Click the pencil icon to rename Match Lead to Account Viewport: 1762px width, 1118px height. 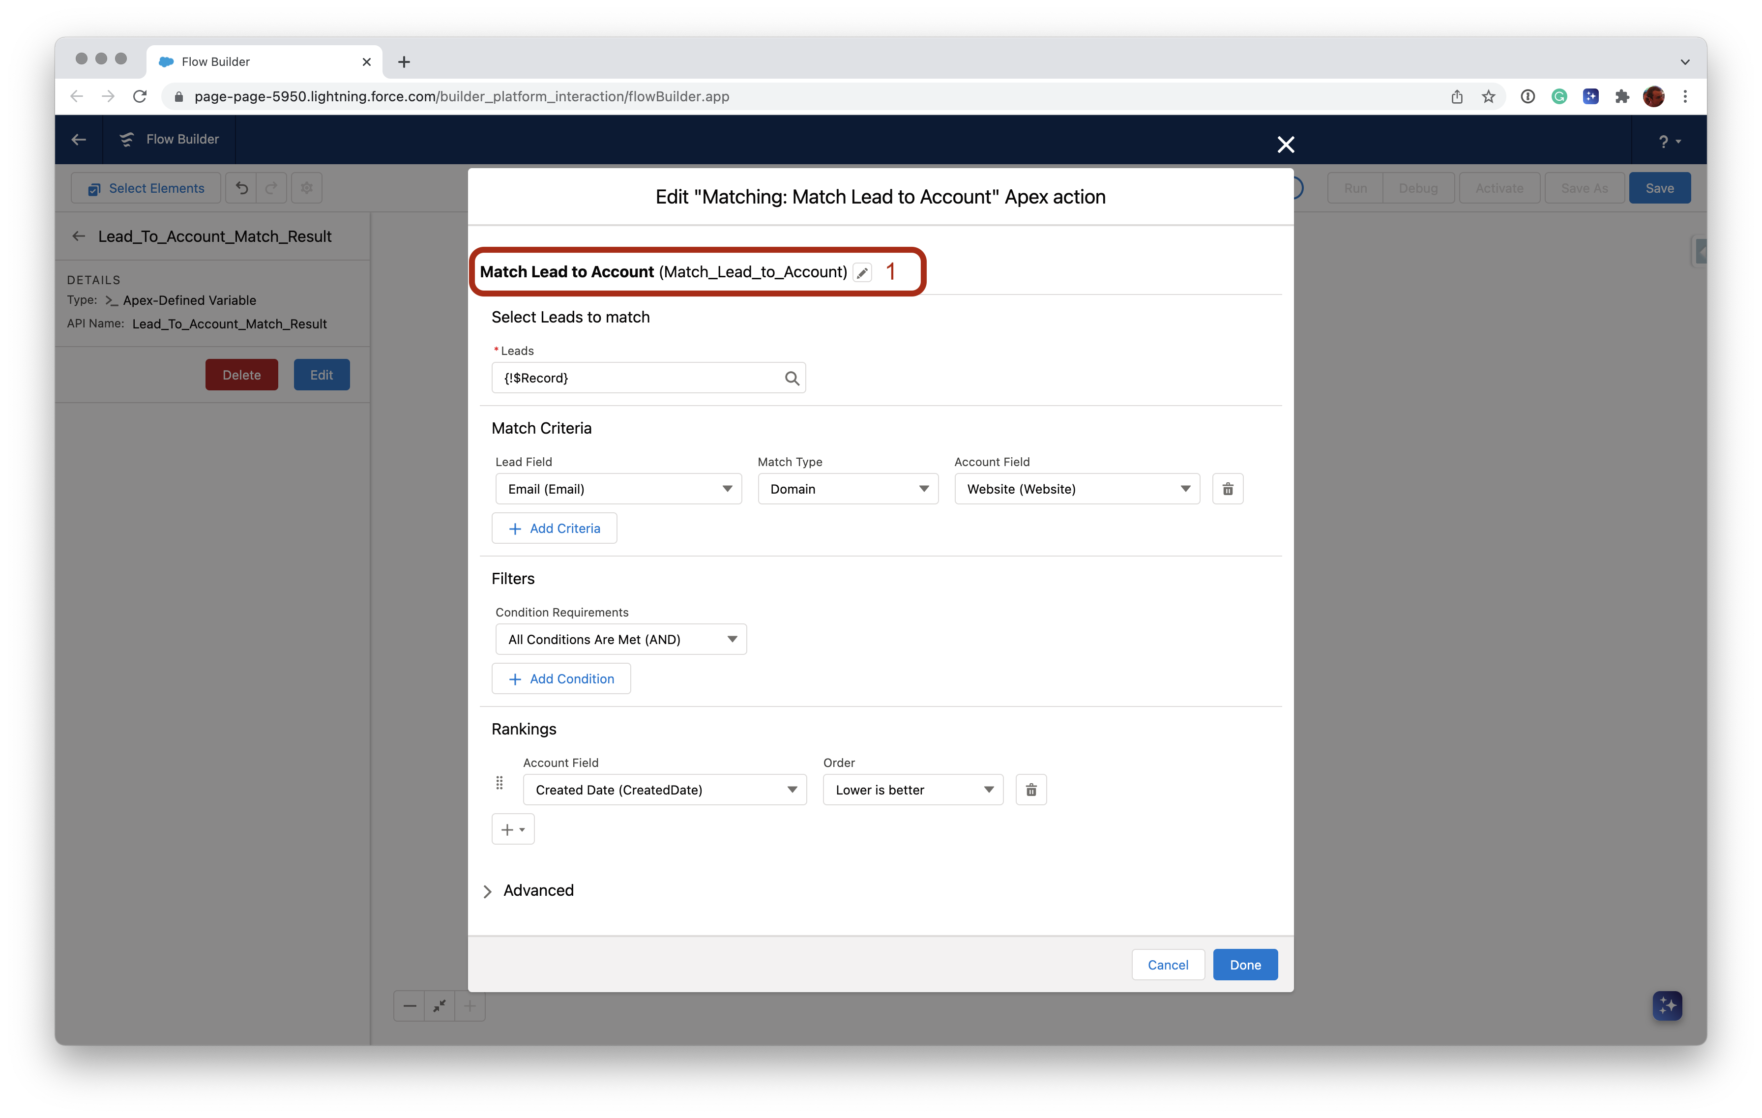[x=862, y=271]
